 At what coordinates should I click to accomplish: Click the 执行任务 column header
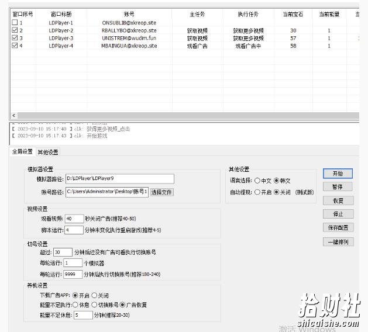pos(248,14)
